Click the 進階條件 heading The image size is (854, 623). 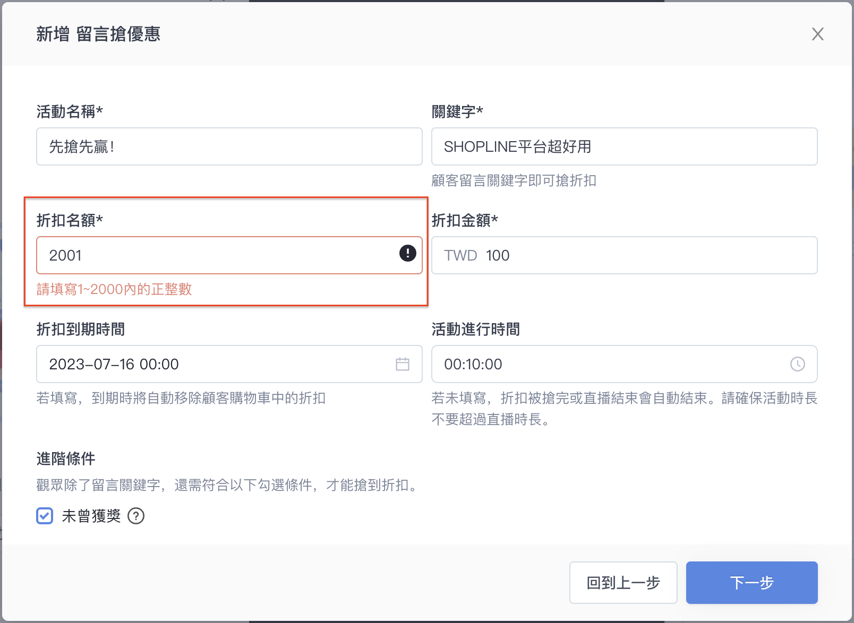pos(66,458)
